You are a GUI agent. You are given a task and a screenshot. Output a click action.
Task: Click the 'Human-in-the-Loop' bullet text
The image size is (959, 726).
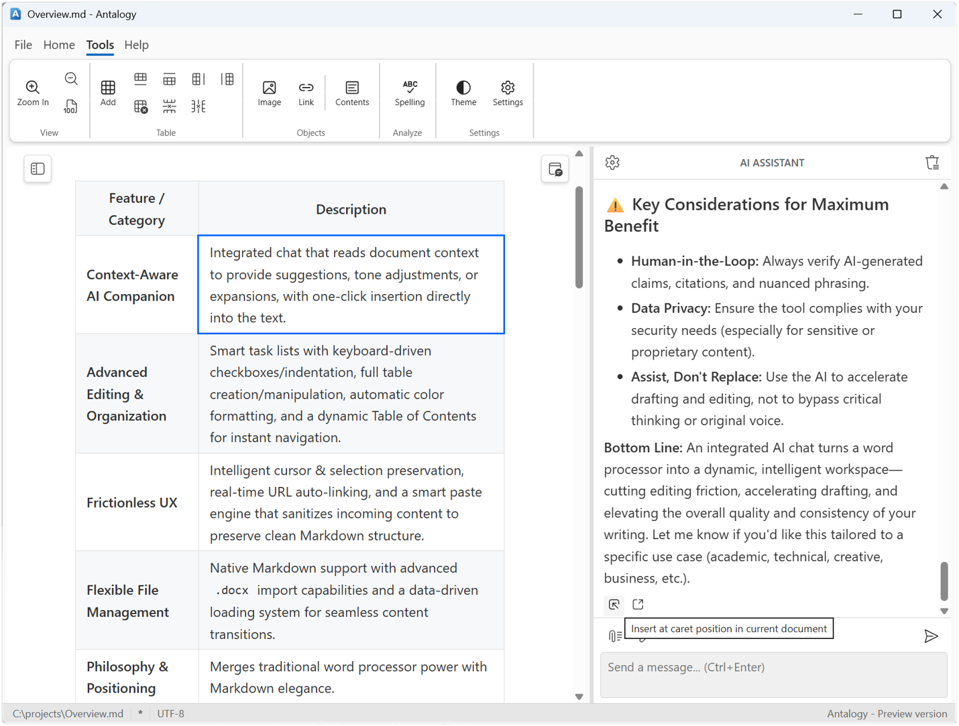pos(777,272)
